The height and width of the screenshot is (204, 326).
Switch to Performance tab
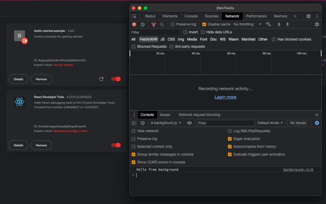click(x=256, y=16)
